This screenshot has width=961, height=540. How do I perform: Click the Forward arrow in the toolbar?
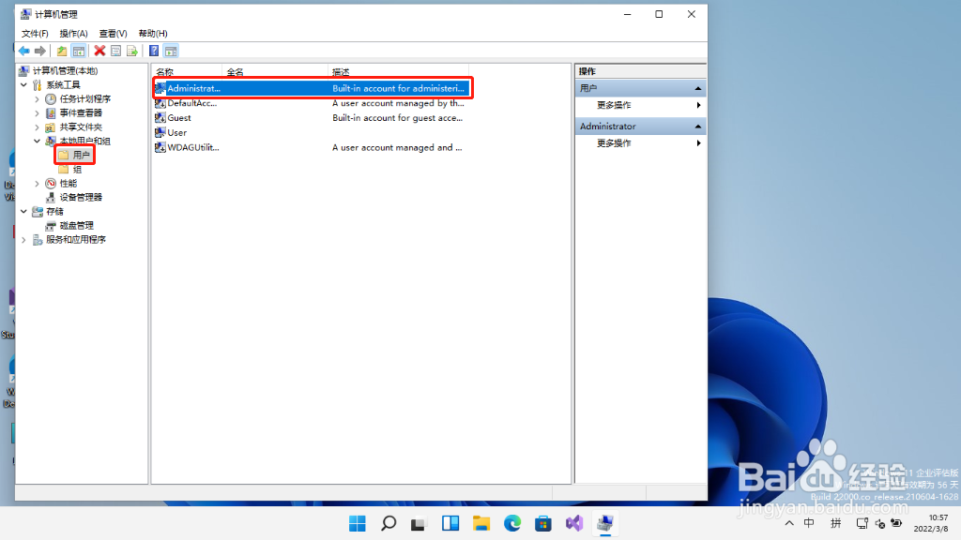tap(39, 51)
